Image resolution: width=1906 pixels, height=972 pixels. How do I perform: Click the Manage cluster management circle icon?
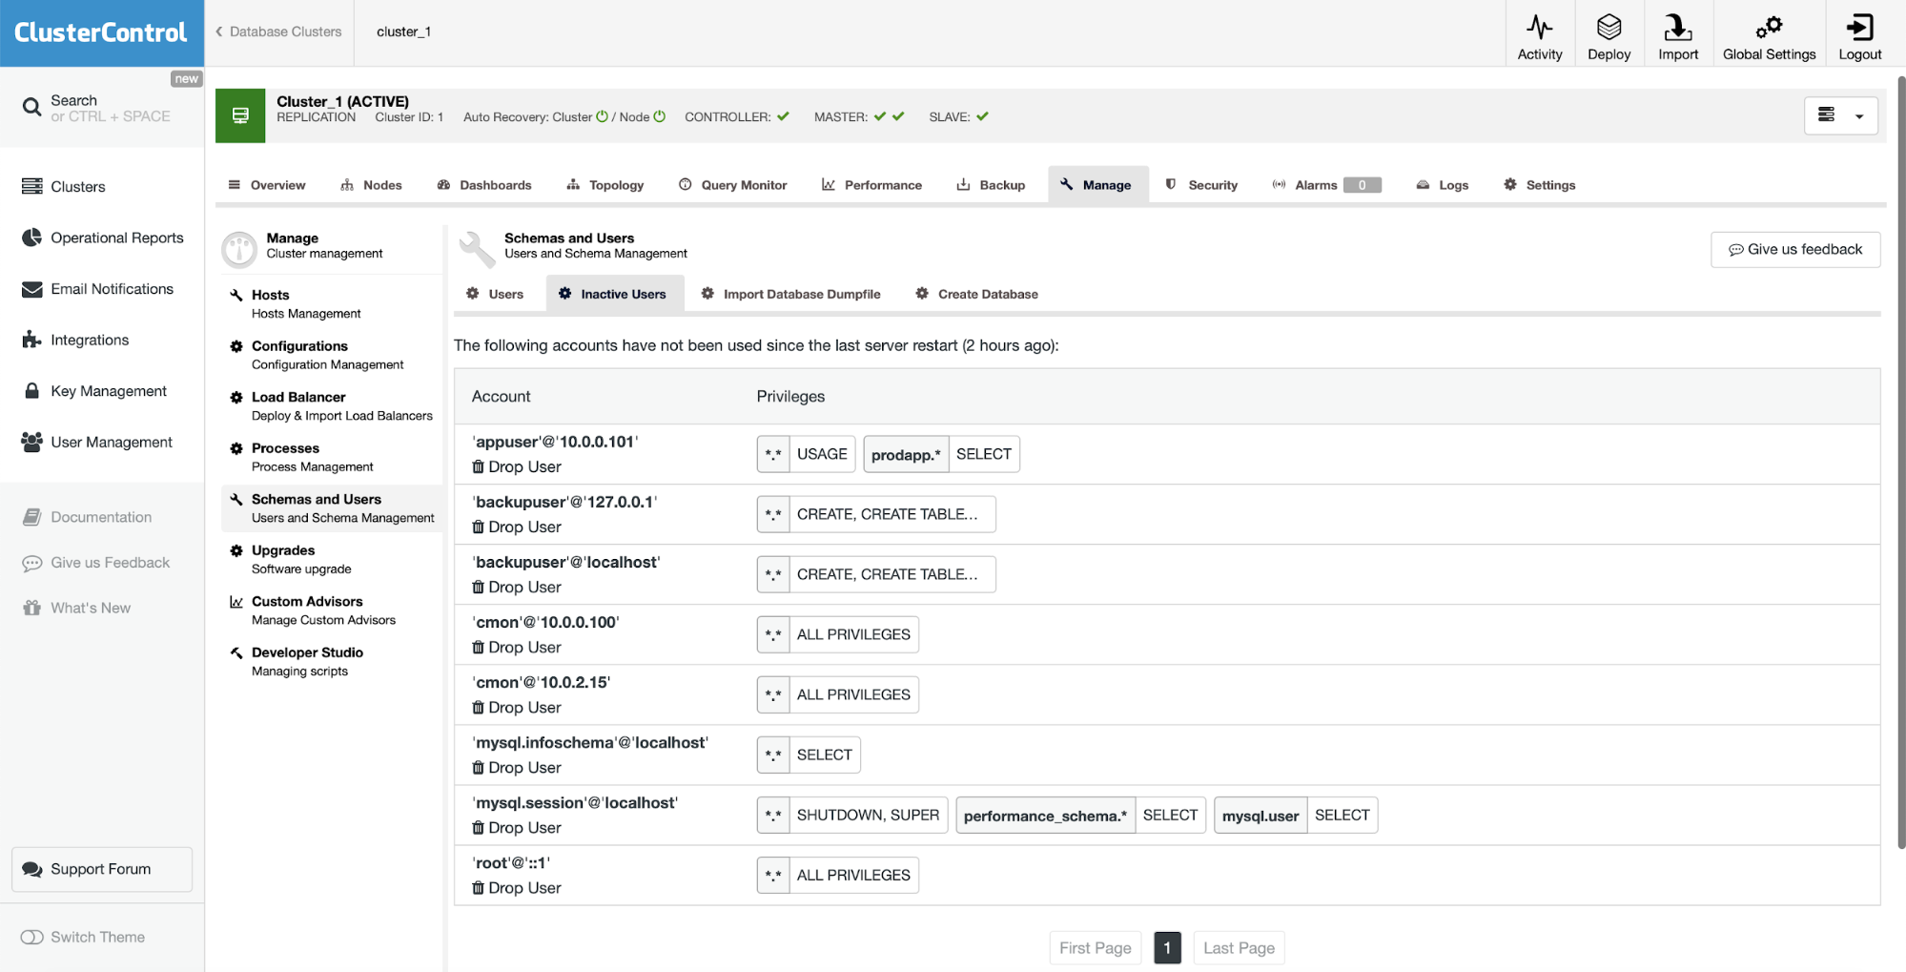pyautogui.click(x=239, y=249)
